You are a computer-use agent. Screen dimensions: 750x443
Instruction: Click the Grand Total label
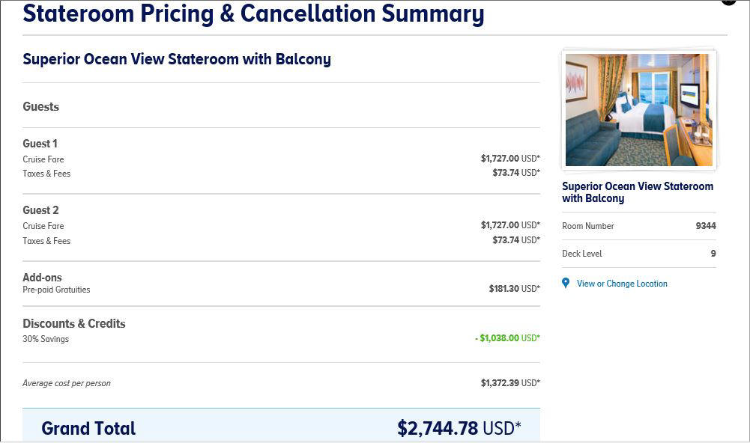(88, 428)
